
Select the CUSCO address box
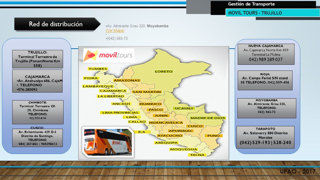[x=37, y=138]
